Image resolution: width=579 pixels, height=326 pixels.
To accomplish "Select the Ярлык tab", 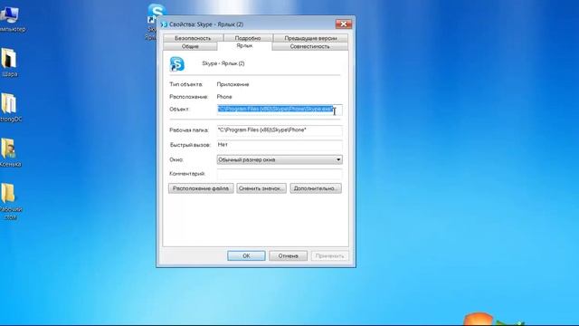I will click(x=244, y=46).
